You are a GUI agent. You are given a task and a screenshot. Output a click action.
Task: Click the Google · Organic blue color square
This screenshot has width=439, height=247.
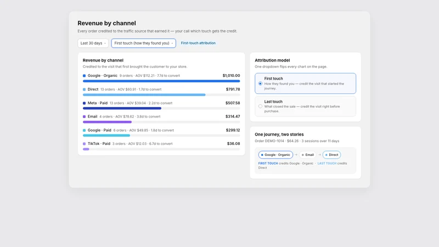[85, 76]
